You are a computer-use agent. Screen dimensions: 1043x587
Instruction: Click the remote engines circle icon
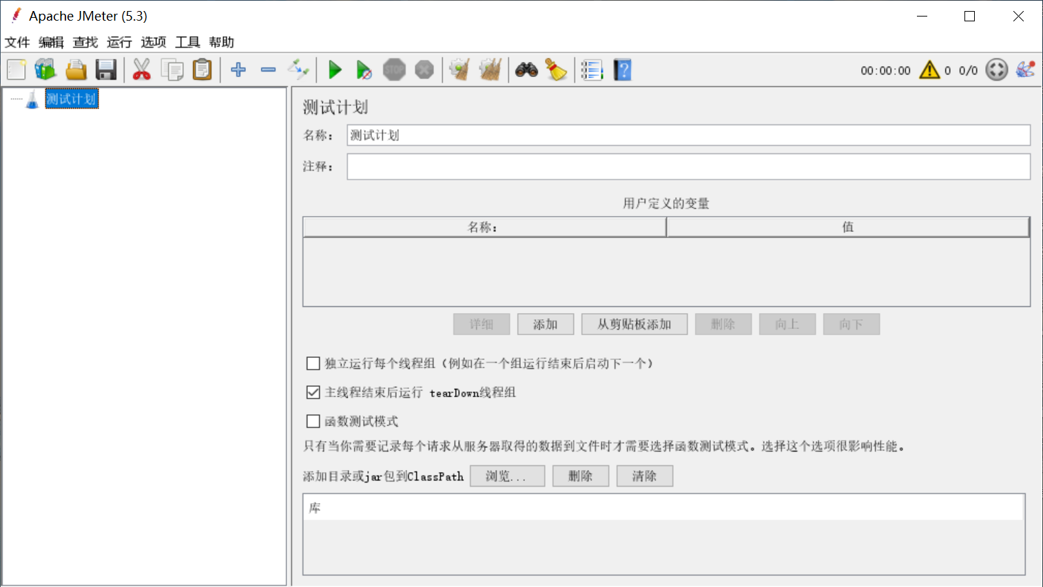(996, 70)
